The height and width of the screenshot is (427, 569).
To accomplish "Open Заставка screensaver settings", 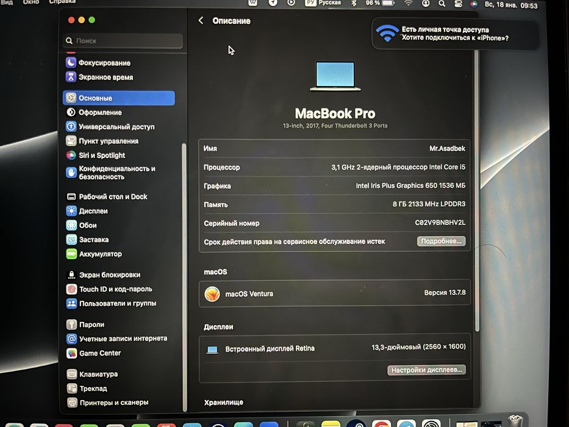I will click(x=87, y=240).
